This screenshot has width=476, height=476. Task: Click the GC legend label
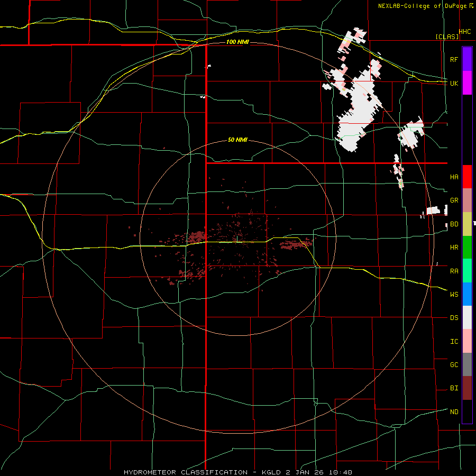click(454, 364)
